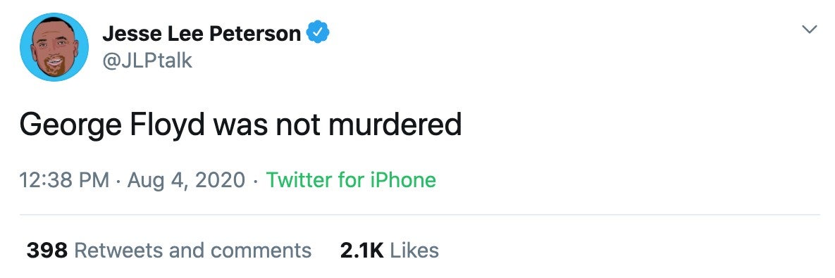
Task: View the 2.1K Likes list
Action: coord(389,251)
